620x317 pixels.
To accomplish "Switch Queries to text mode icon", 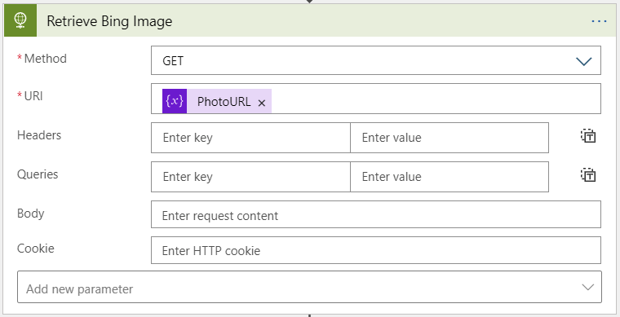I will [x=588, y=174].
